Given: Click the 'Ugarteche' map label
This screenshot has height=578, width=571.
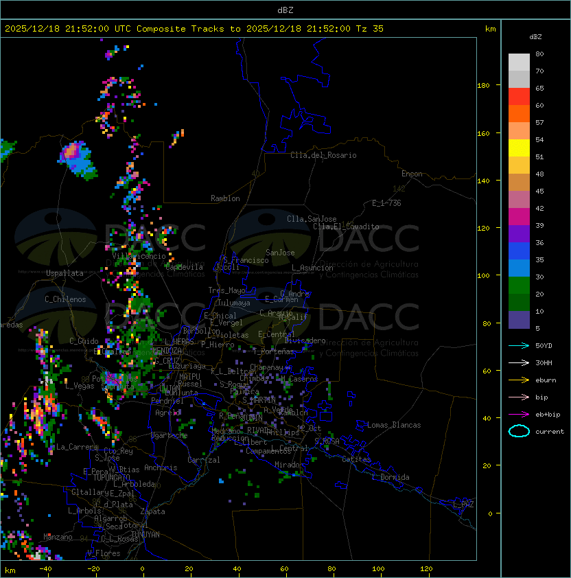Looking at the screenshot, I should (170, 435).
